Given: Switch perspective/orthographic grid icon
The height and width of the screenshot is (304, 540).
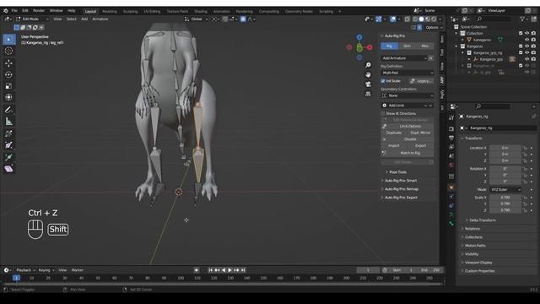Looking at the screenshot, I should (368, 94).
